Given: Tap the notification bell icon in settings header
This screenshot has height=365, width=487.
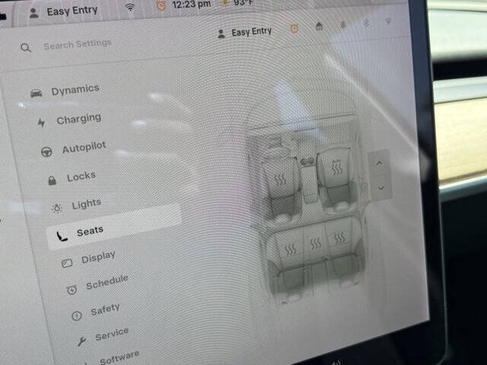Looking at the screenshot, I should (x=343, y=24).
